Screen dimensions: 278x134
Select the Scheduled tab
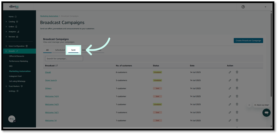(x=60, y=50)
